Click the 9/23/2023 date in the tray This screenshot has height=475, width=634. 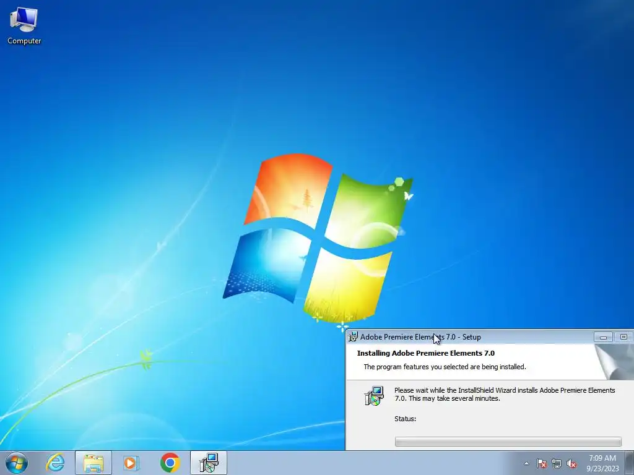tap(602, 469)
